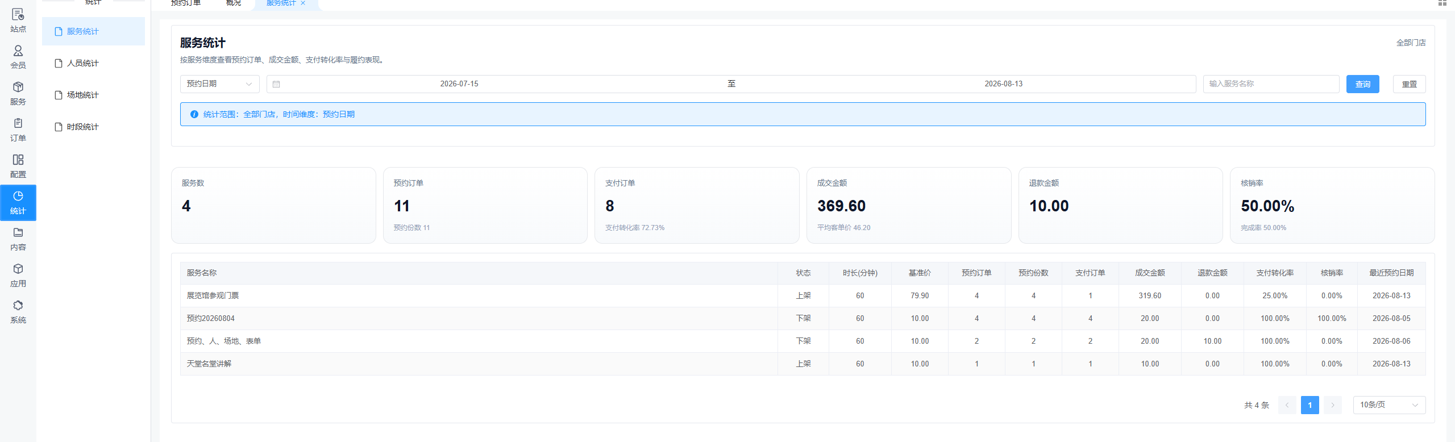Click the 核销率 column header in the table
Screen dimensions: 1455x442
[1332, 273]
